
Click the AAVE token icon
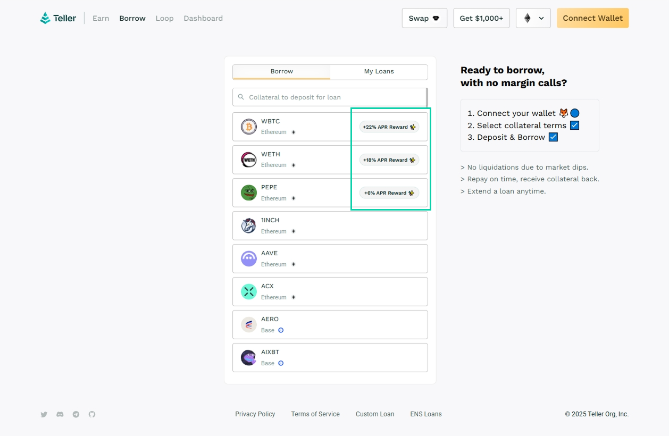(x=249, y=258)
